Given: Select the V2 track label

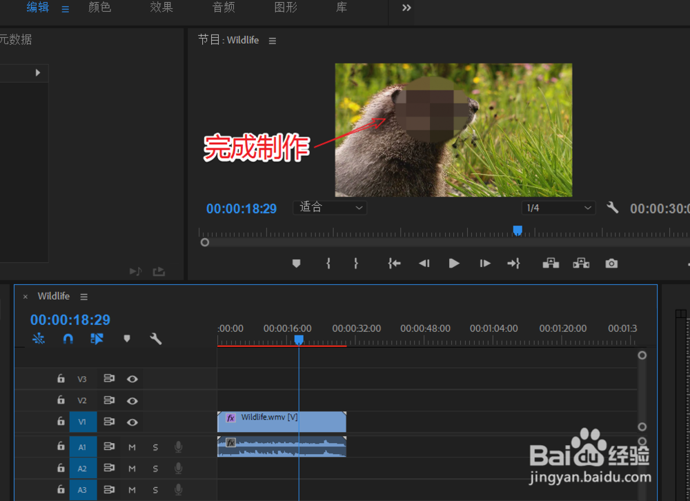Looking at the screenshot, I should pos(82,401).
